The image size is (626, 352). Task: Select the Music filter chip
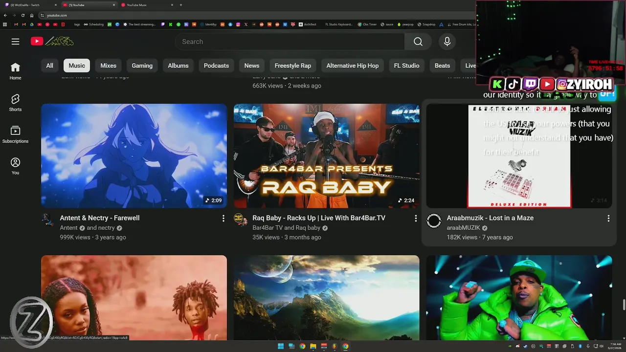tap(77, 66)
